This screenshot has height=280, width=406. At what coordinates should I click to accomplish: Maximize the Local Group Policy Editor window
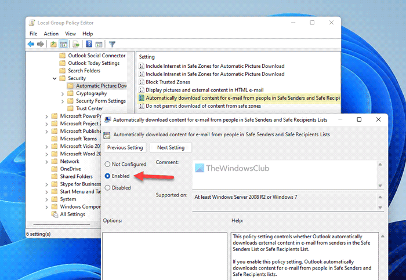click(312, 23)
